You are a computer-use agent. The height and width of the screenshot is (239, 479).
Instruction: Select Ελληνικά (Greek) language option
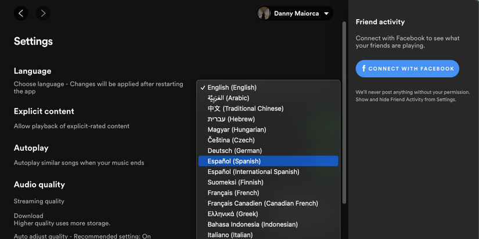tap(268, 214)
